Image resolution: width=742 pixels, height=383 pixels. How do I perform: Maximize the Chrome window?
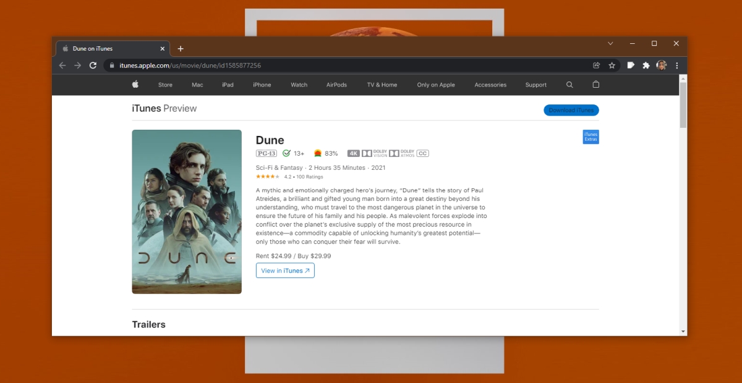click(x=654, y=43)
